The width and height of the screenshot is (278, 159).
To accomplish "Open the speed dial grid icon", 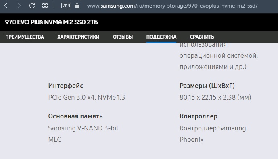I will coord(45,6).
